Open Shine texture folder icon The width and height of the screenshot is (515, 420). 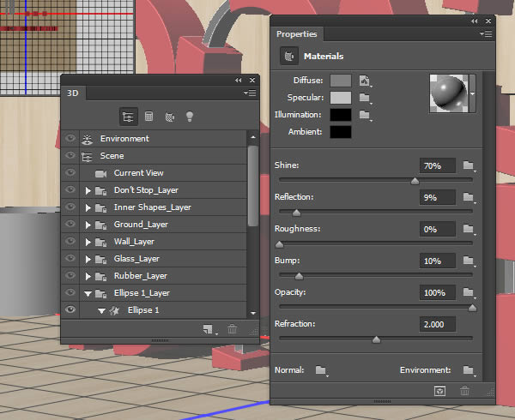click(x=469, y=165)
